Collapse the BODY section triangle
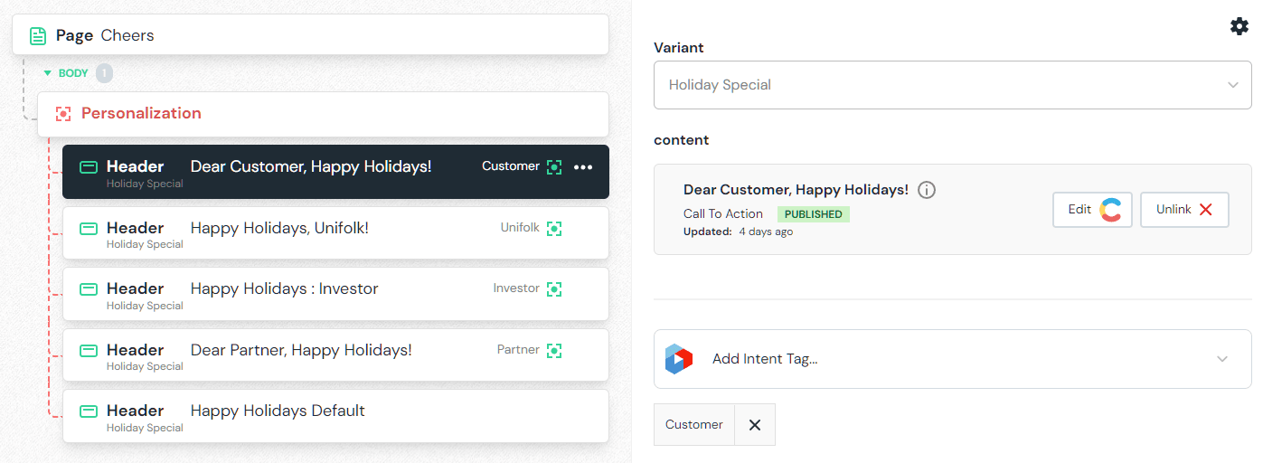1263x463 pixels. pyautogui.click(x=48, y=73)
